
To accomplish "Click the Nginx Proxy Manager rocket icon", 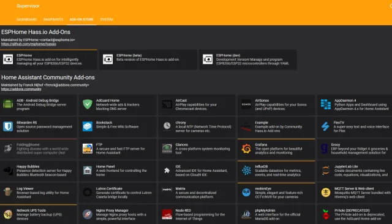I will pyautogui.click(x=88, y=214).
